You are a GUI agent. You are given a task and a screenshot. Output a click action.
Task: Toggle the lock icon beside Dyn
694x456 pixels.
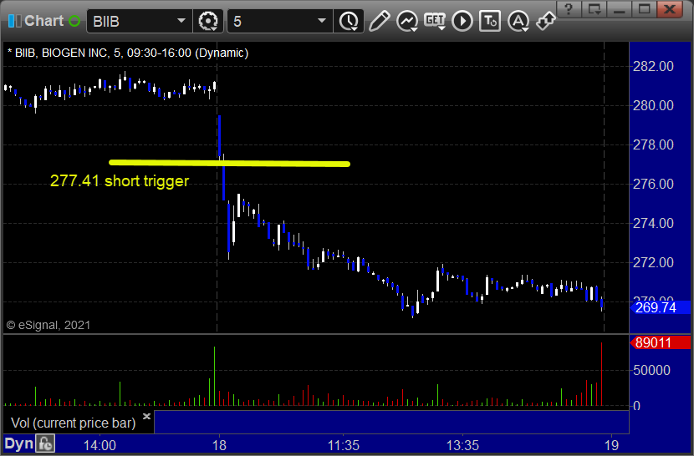(45, 443)
